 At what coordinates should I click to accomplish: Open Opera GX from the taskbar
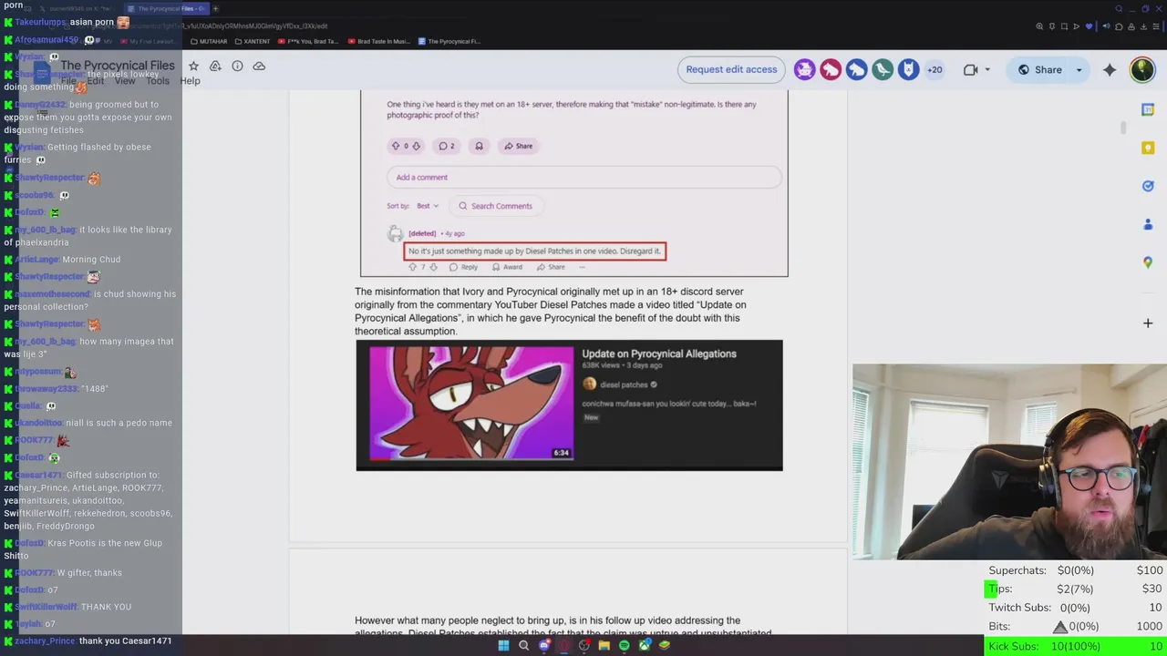pyautogui.click(x=564, y=645)
